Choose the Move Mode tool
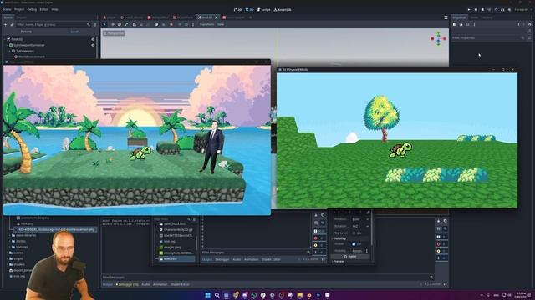 [x=113, y=24]
